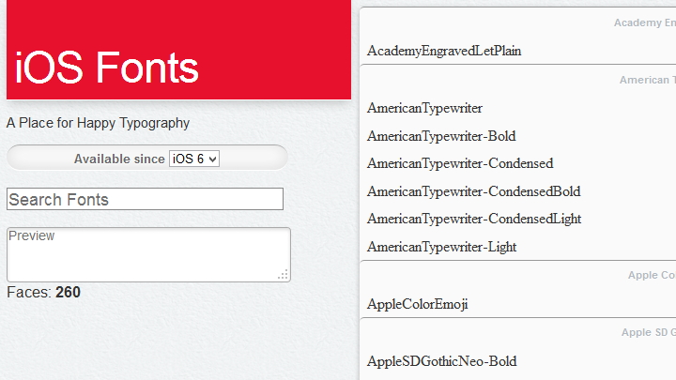The width and height of the screenshot is (676, 380).
Task: Choose AmericanTypewriter-Bold from the list
Action: 441,136
